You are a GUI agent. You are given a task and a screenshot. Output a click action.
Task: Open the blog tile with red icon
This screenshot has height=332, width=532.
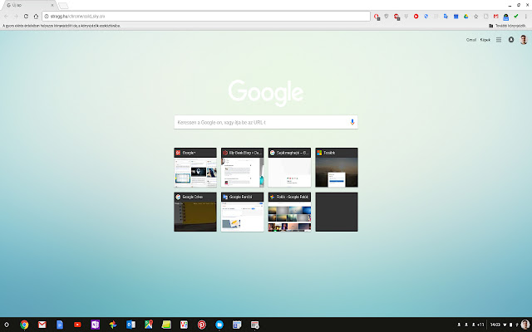242,168
